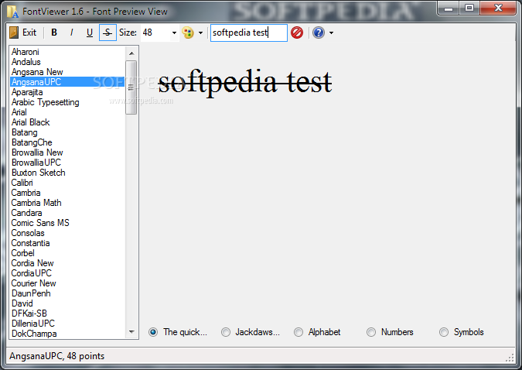Select the Numbers radio button

pos(371,332)
